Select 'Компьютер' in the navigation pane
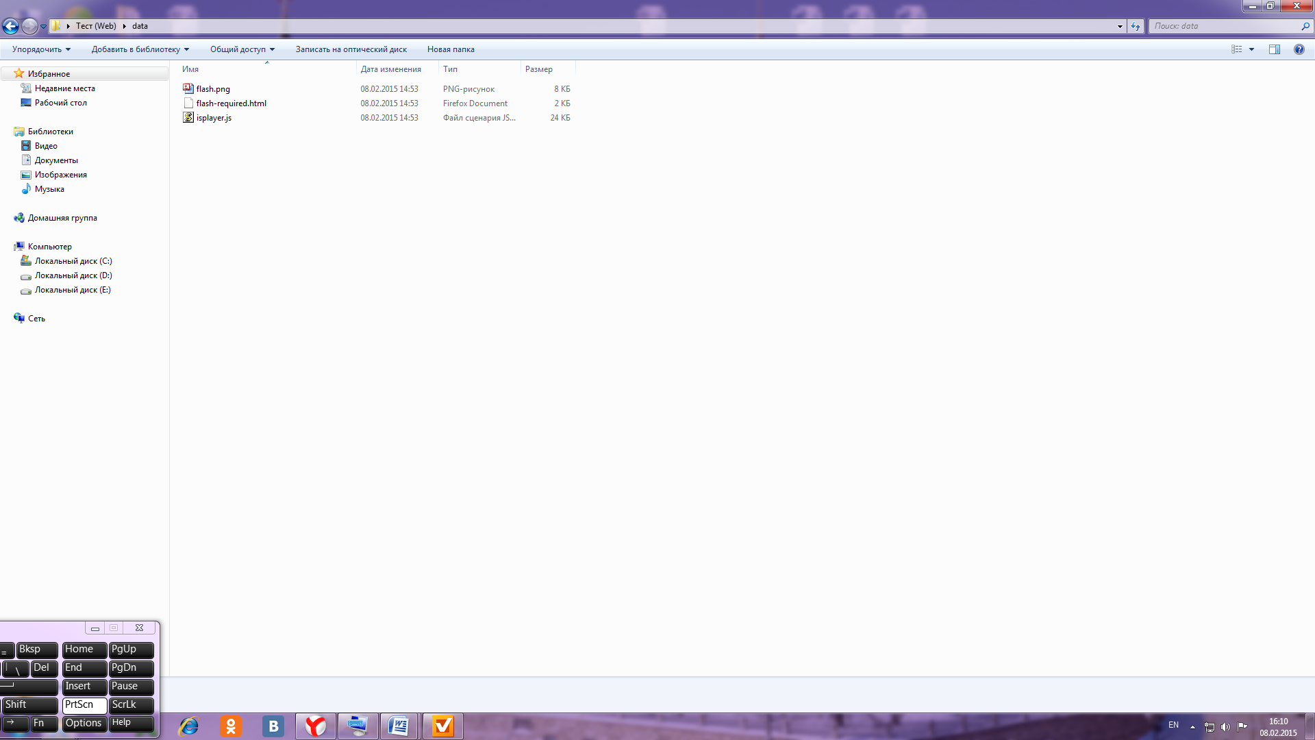Screen dimensions: 1315x740 (50, 247)
